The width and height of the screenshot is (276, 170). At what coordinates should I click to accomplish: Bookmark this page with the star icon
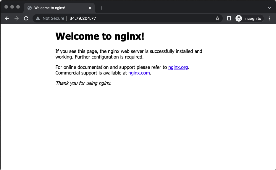click(x=217, y=18)
